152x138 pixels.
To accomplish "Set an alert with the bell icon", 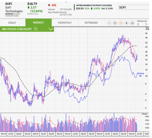I will tap(121, 23).
